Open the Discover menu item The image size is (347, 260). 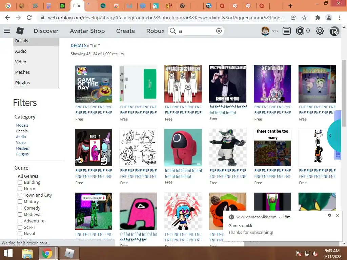tap(46, 31)
